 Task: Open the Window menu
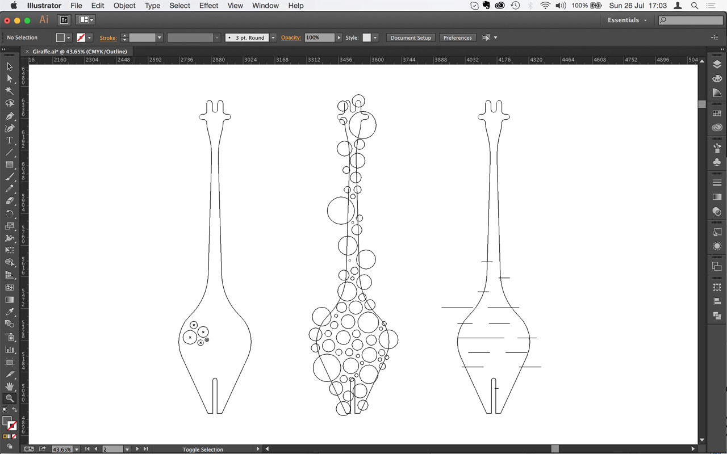pos(265,6)
